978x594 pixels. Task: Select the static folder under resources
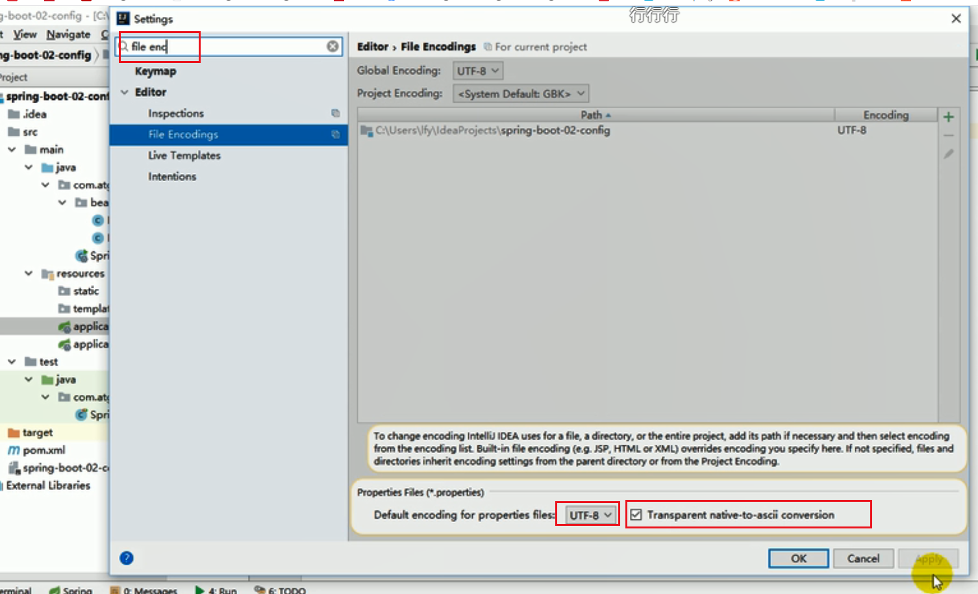79,291
